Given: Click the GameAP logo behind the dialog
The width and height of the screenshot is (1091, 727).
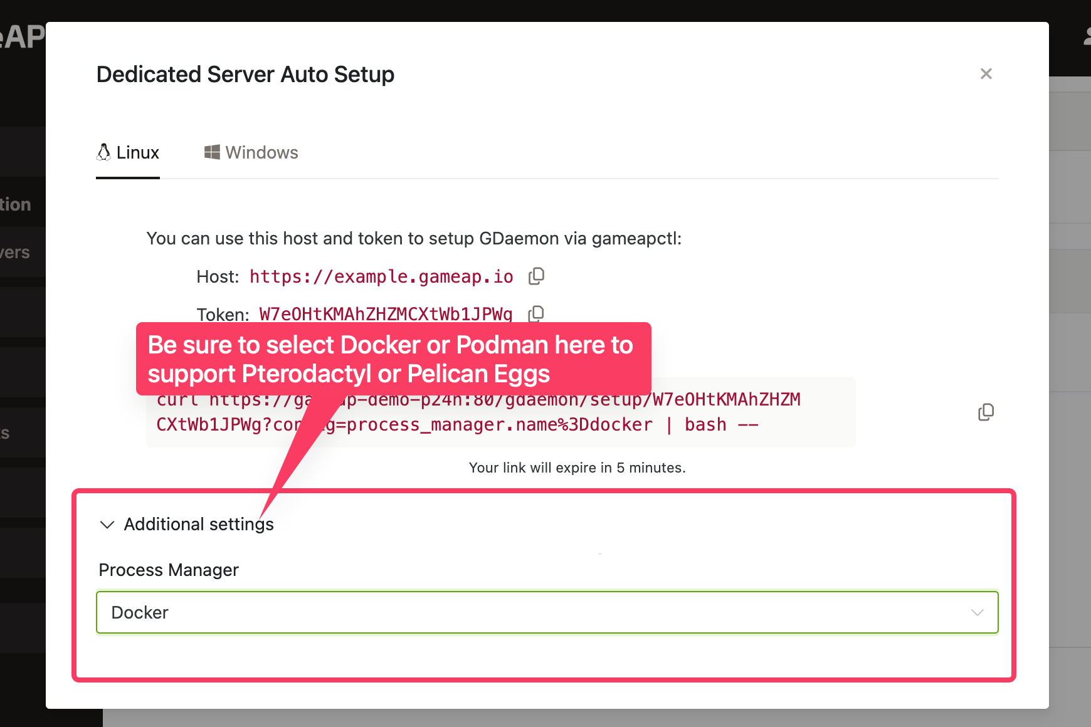Looking at the screenshot, I should 23,36.
